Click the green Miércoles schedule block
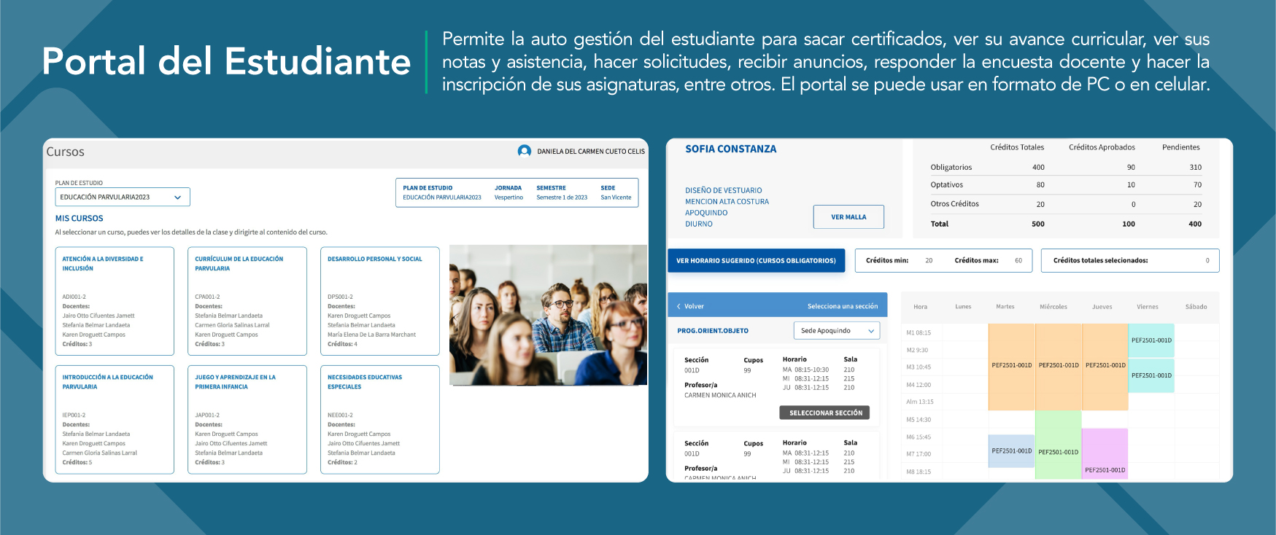Screen dimensions: 1276x535 tap(1058, 445)
